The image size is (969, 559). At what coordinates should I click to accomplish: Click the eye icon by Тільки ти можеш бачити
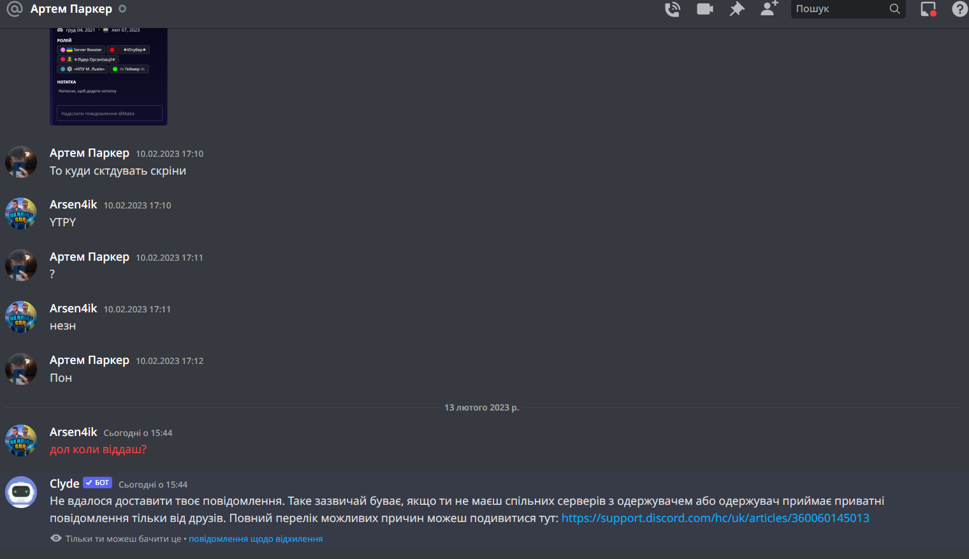tap(56, 539)
